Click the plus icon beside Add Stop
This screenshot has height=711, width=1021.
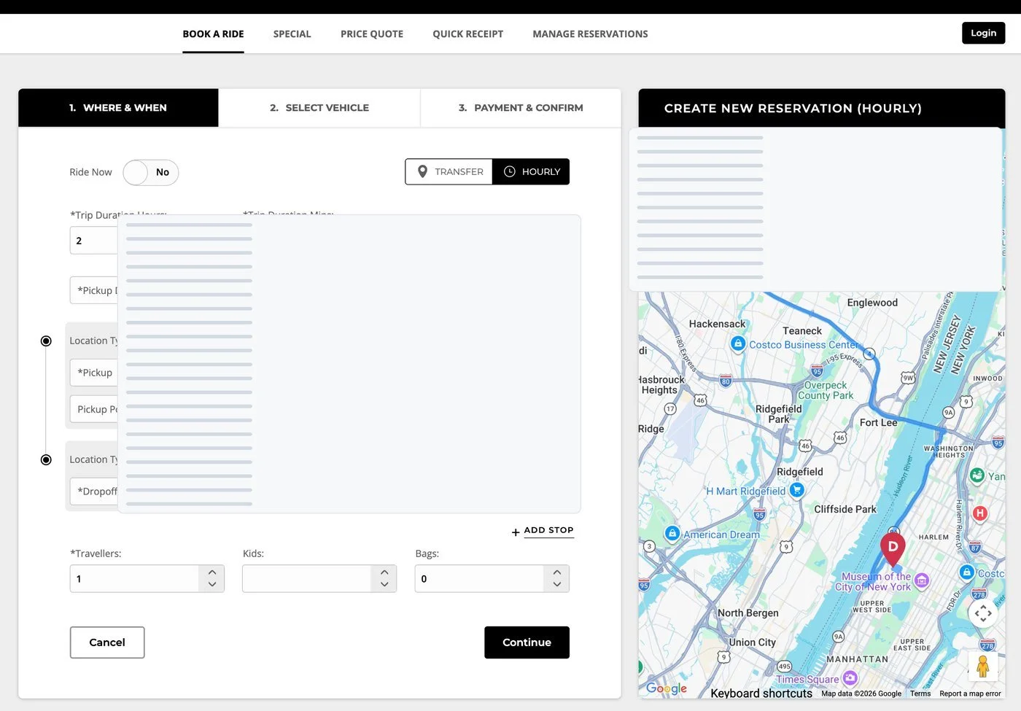point(516,532)
